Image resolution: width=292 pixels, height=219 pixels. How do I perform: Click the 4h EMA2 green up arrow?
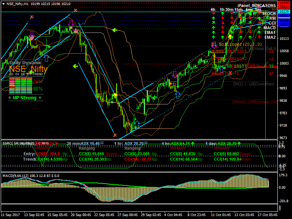pyautogui.click(x=214, y=37)
